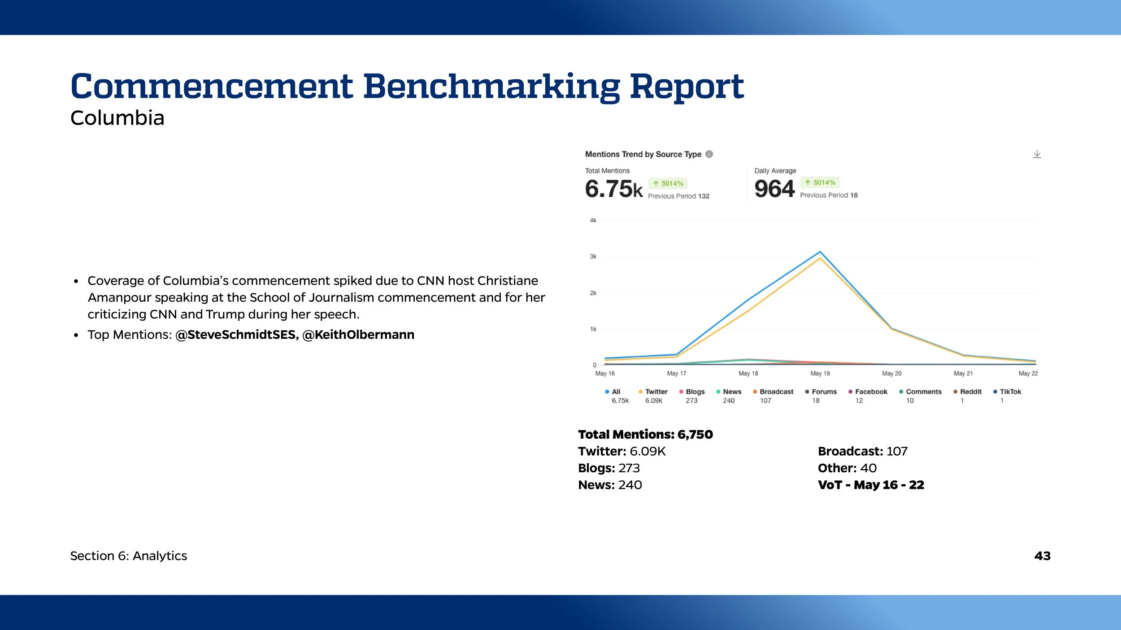The width and height of the screenshot is (1121, 630).
Task: Click the Blogs legend marker
Action: coord(681,392)
